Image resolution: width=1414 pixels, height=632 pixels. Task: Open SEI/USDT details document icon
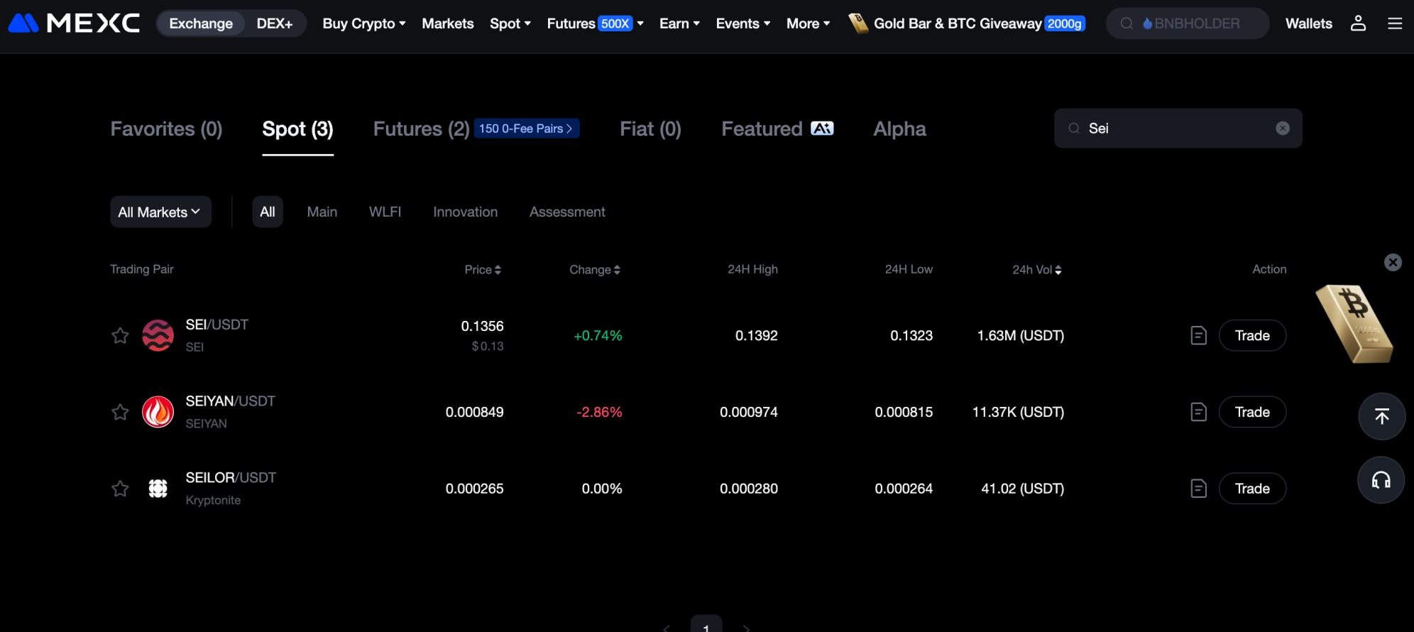coord(1198,335)
